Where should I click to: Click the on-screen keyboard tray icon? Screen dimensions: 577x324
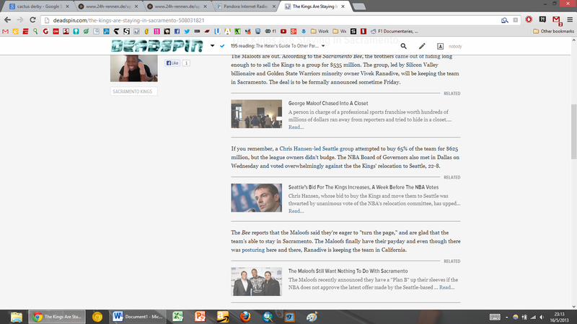(495, 317)
